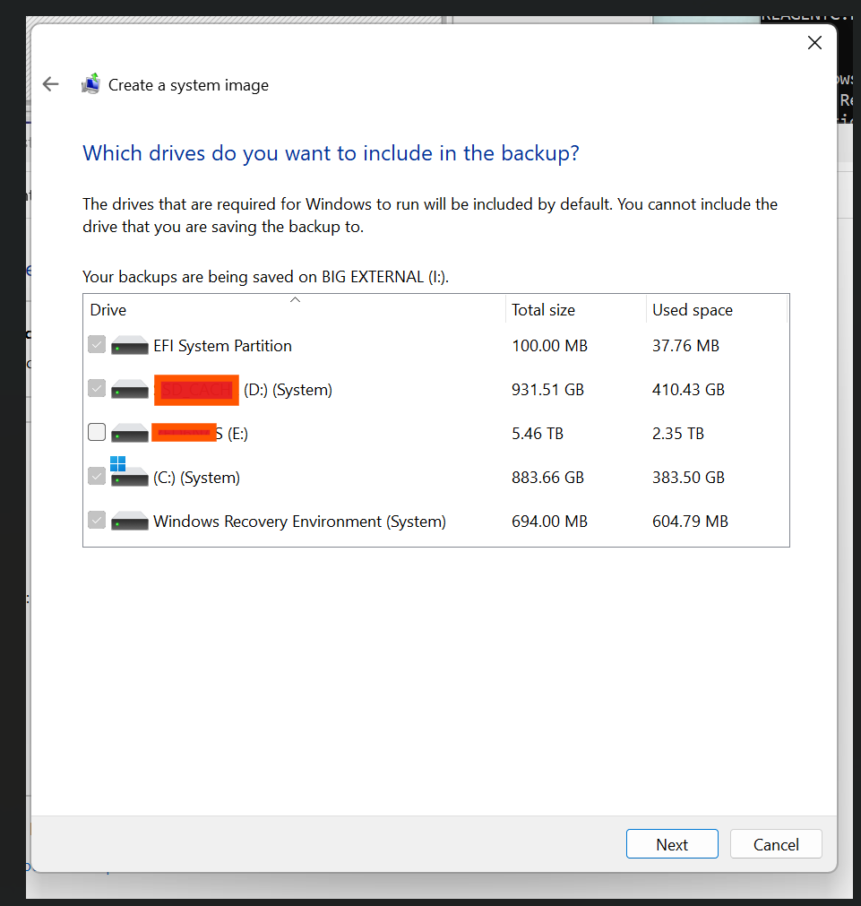This screenshot has width=861, height=906.
Task: Sort by the Drive column header
Action: pyautogui.click(x=108, y=310)
